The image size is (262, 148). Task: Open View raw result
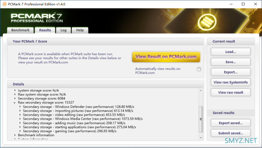pyautogui.click(x=230, y=93)
